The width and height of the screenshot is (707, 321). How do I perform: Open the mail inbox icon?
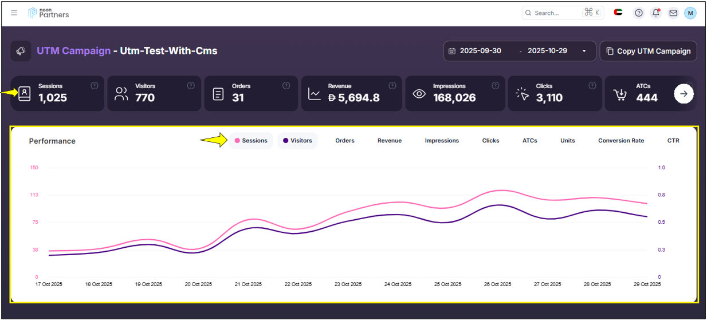click(673, 13)
